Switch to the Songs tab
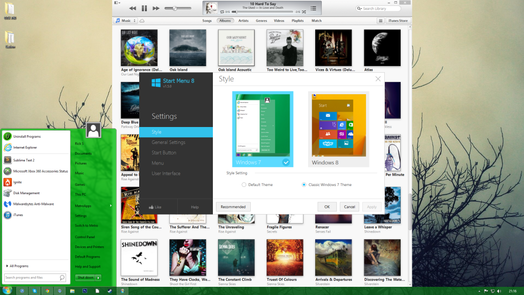 (x=207, y=20)
